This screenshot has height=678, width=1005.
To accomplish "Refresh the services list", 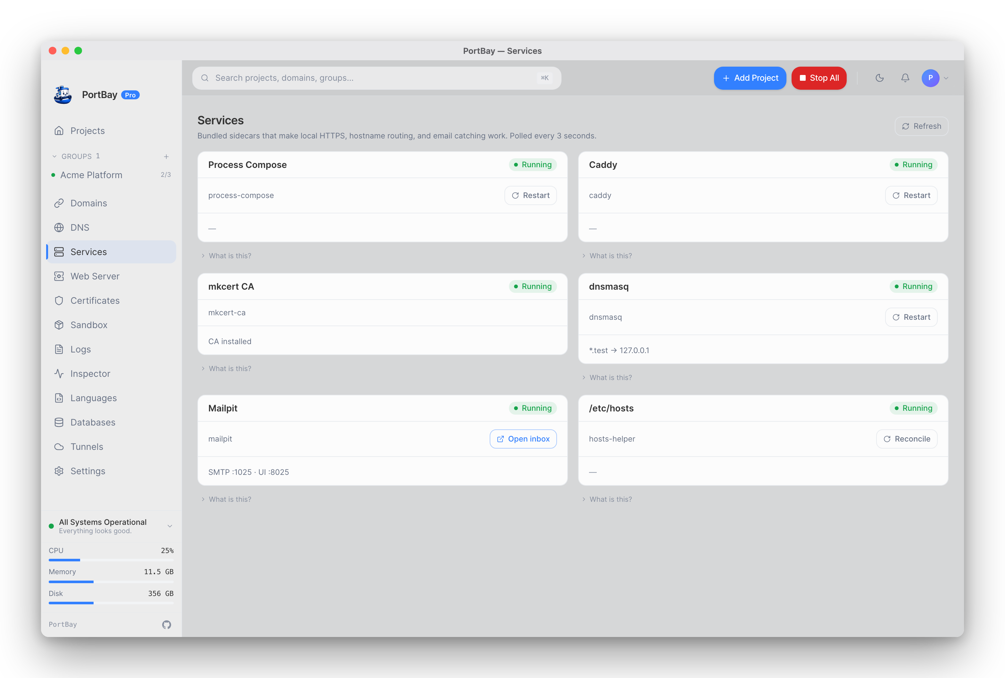I will click(x=922, y=126).
